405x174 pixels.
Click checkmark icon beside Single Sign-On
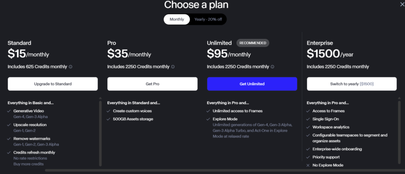tap(308, 119)
